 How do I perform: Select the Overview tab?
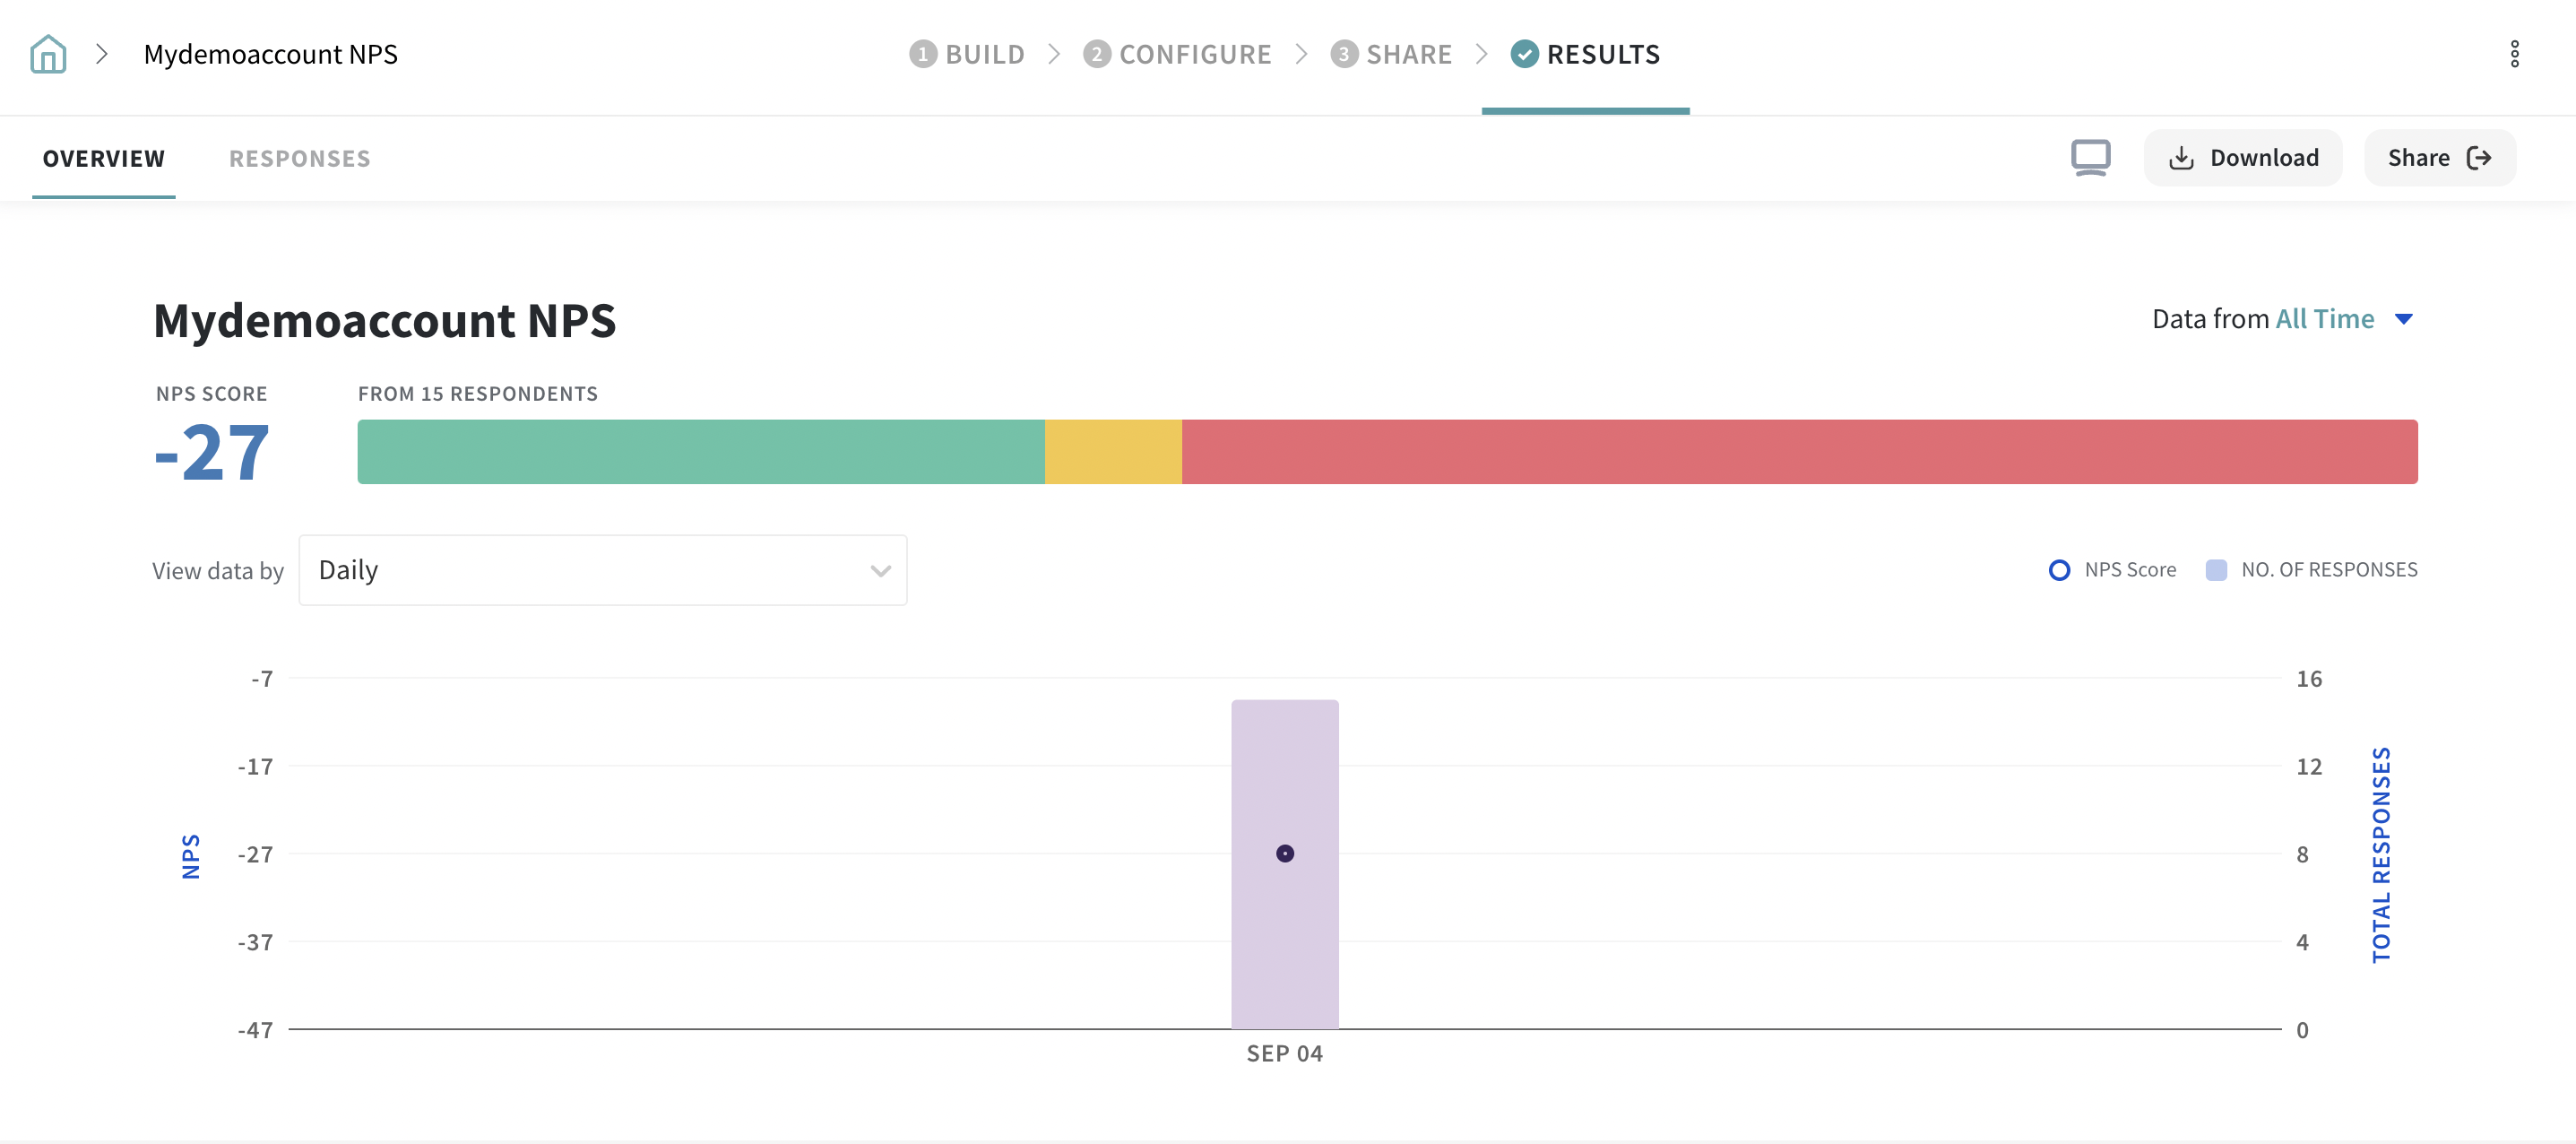(104, 159)
